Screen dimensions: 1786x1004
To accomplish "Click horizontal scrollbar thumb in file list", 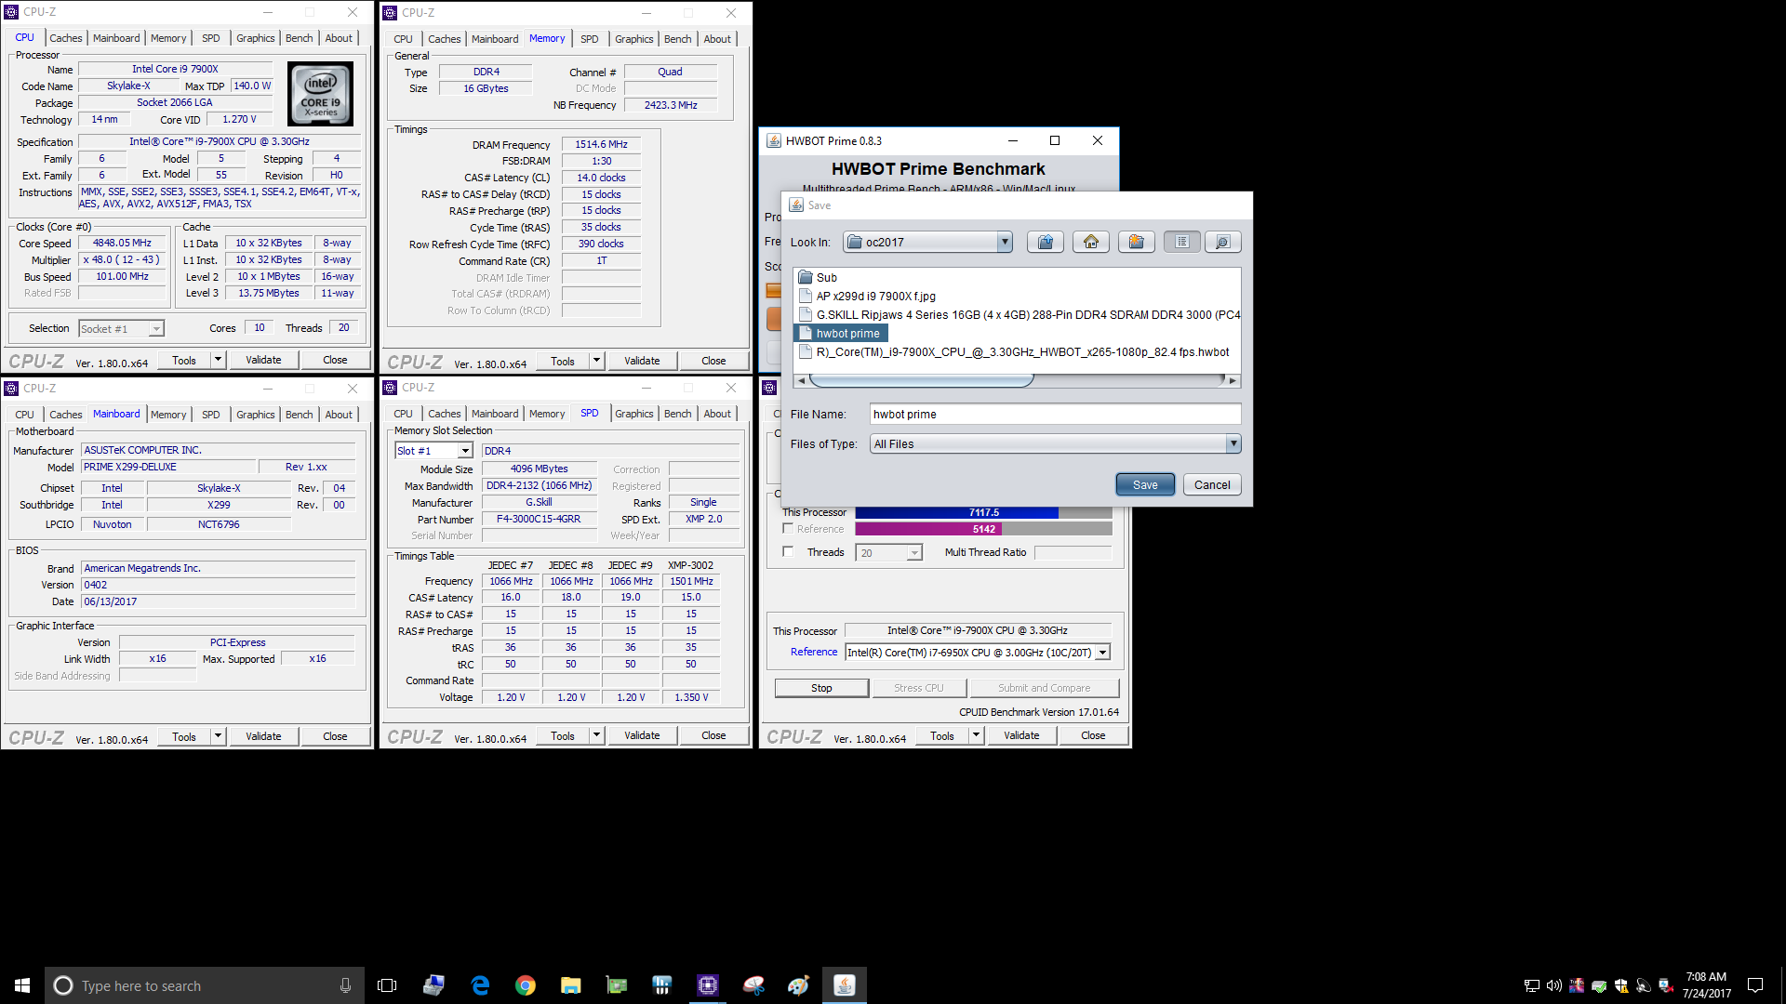I will pyautogui.click(x=922, y=380).
